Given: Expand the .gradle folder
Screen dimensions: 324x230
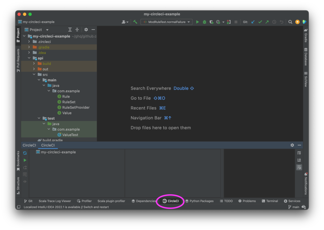Looking at the screenshot, I should 29,47.
